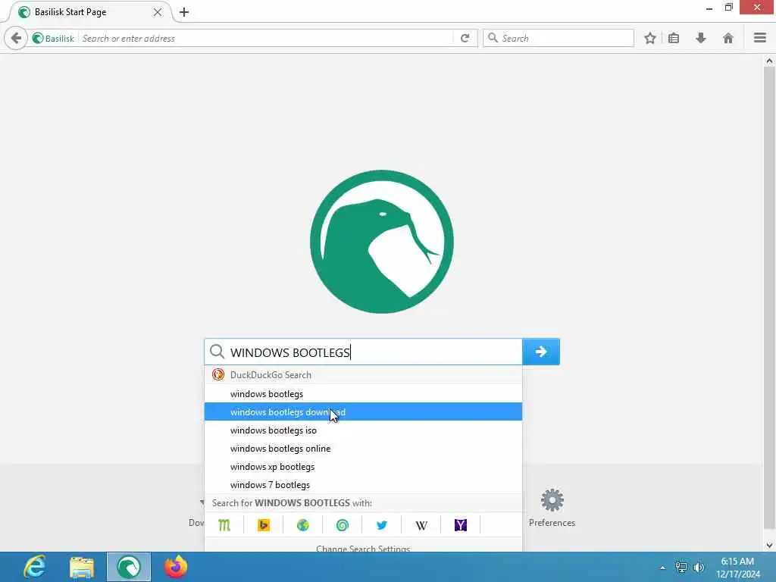Viewport: 776px width, 582px height.
Task: Launch Internet Explorer from taskbar
Action: click(x=35, y=567)
